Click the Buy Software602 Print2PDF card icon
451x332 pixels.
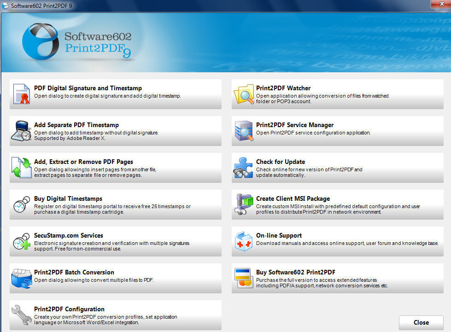(x=244, y=278)
